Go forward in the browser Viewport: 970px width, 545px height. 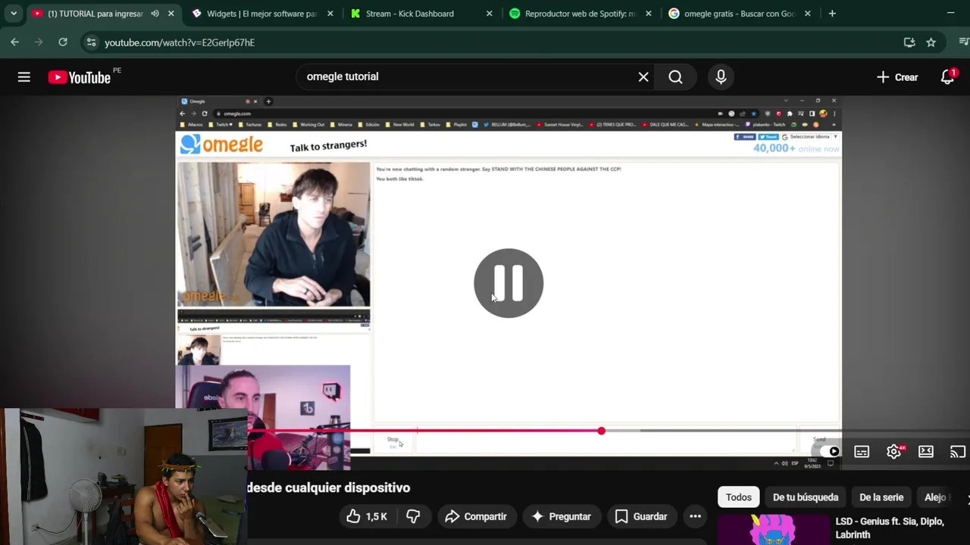pos(39,42)
